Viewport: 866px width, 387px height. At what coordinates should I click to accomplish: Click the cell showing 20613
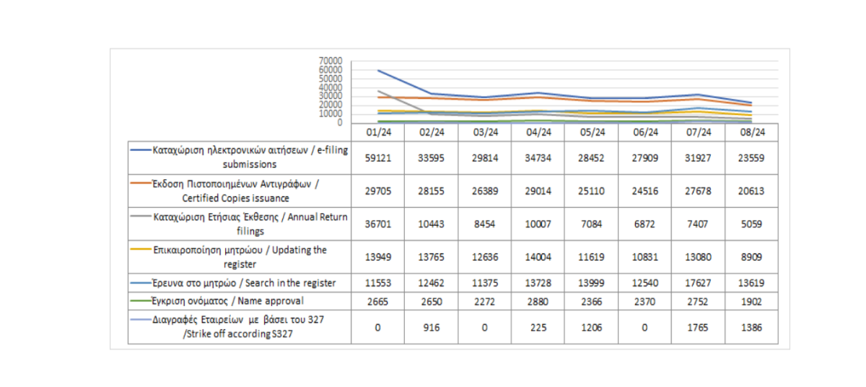pos(751,191)
